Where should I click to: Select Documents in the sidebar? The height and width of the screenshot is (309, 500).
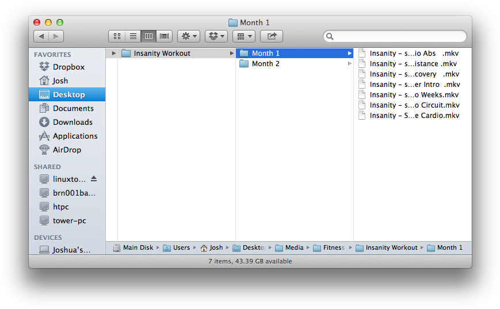coord(72,108)
